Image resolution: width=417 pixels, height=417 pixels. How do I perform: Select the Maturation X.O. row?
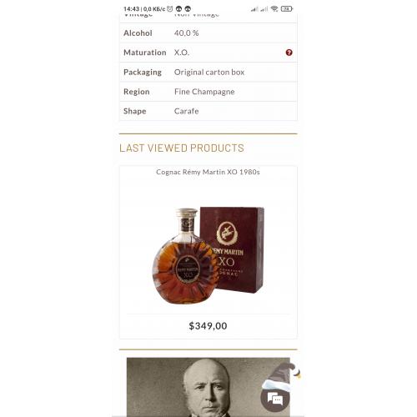[x=208, y=53]
